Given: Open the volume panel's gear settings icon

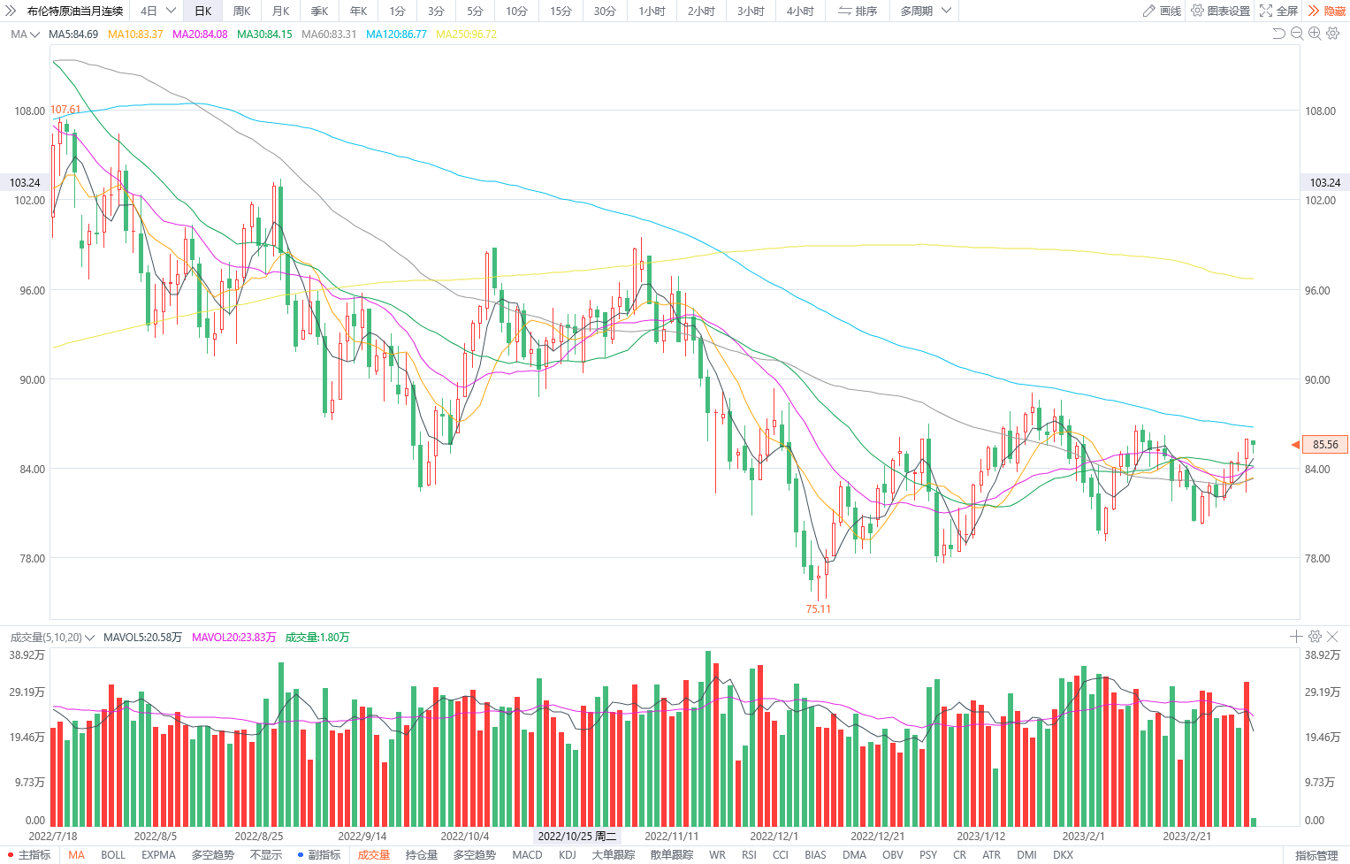Looking at the screenshot, I should point(1315,637).
